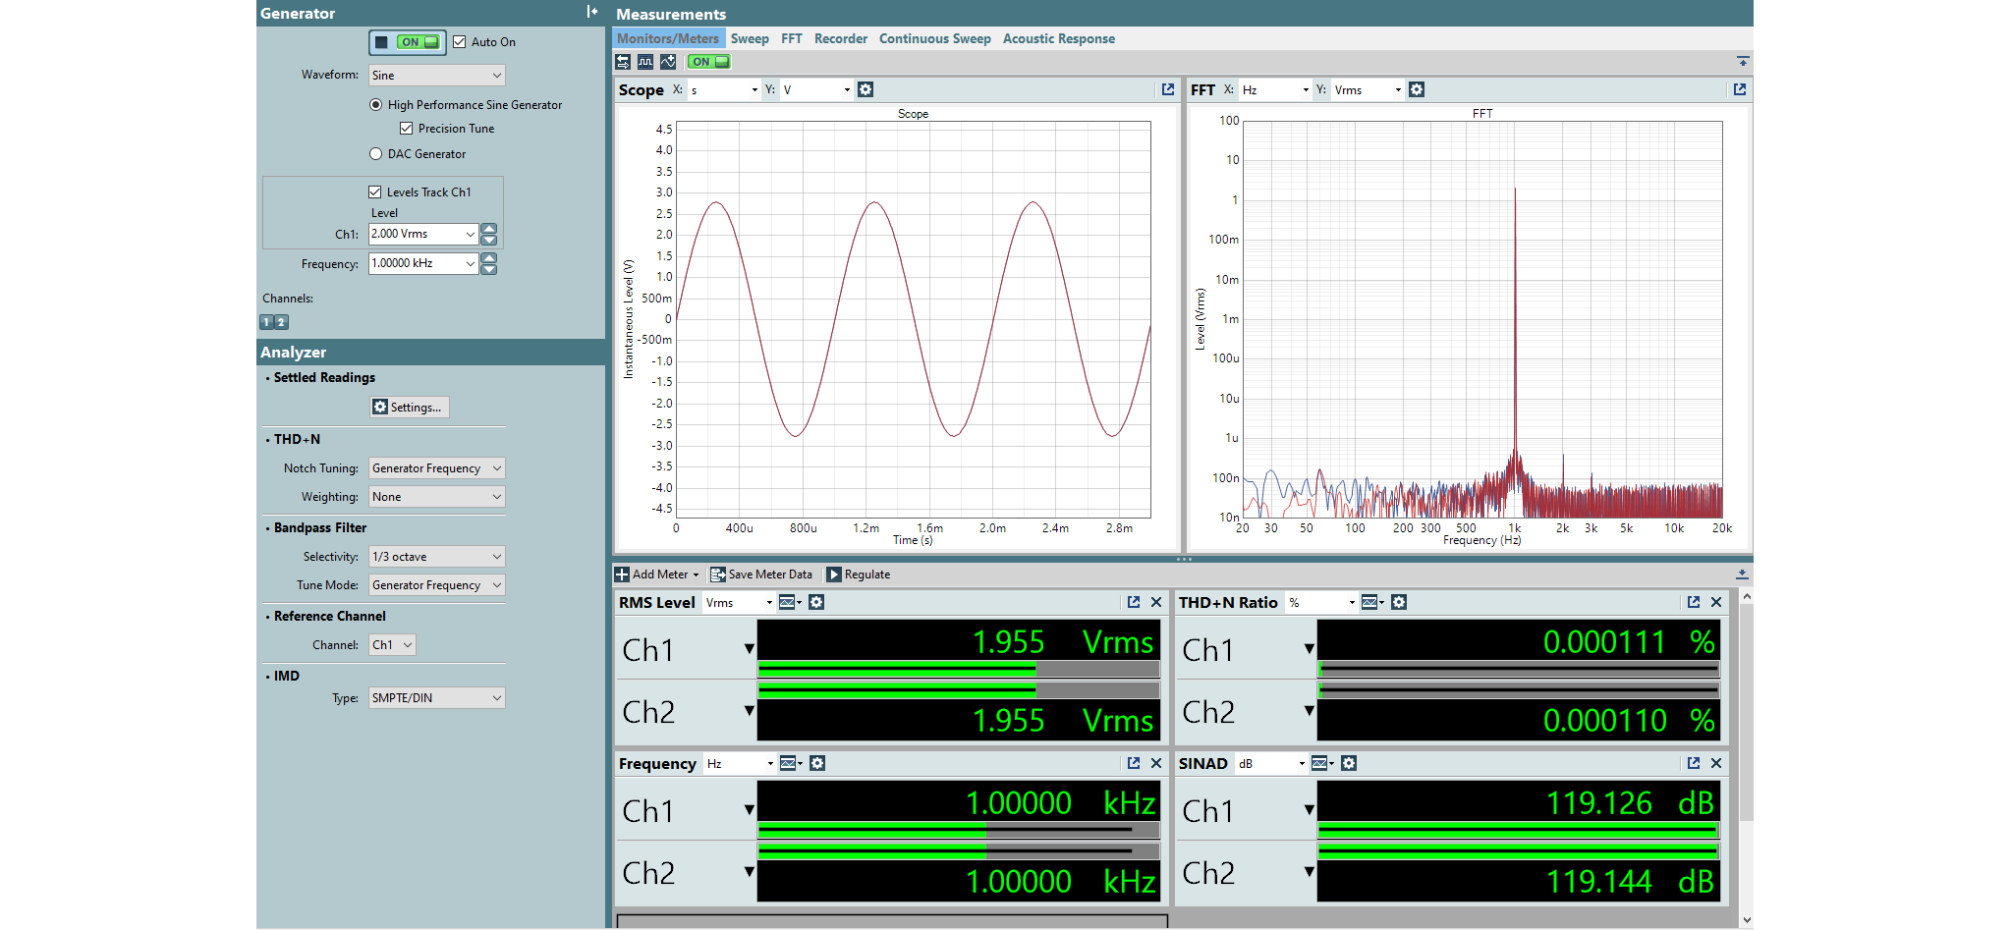
Task: Click the square-wave icon in the Monitors toolbar
Action: tap(644, 62)
